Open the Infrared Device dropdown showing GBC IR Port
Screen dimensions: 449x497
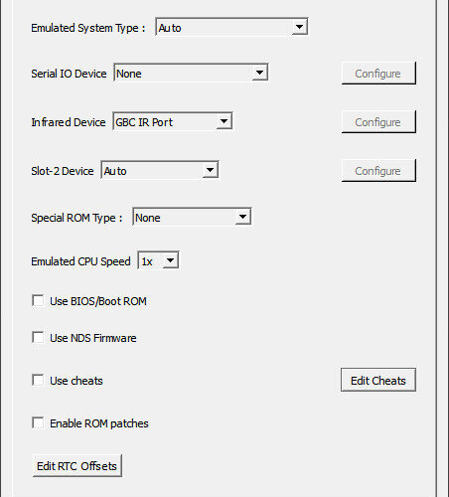coord(173,121)
